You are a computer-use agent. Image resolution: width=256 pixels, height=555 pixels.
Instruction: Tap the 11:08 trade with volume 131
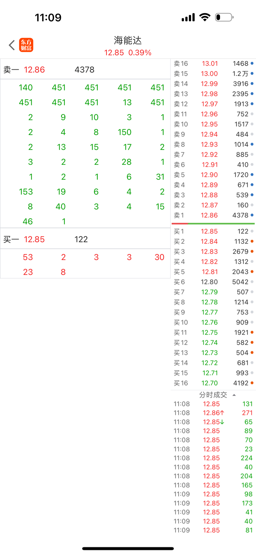213,404
